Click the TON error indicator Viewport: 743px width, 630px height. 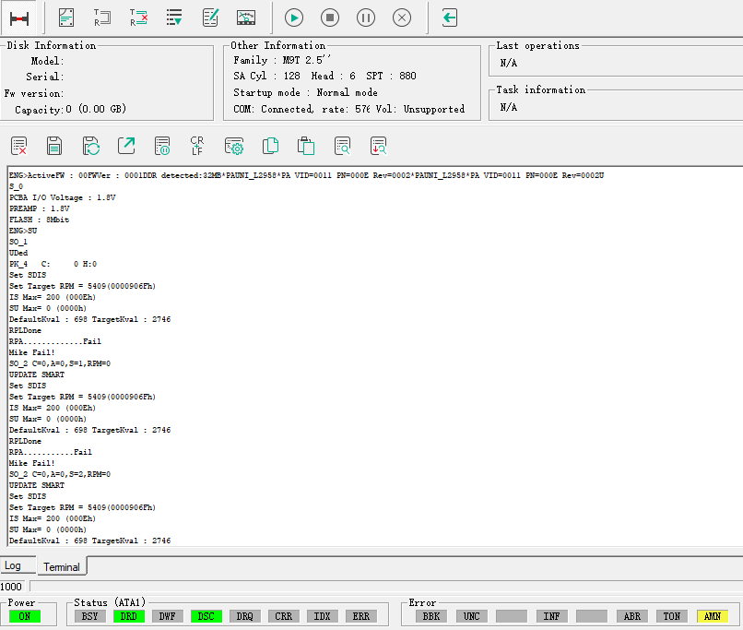672,616
